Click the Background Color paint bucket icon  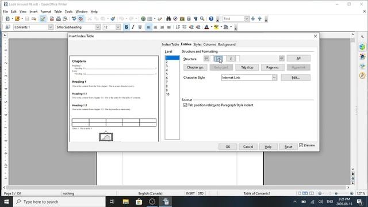point(226,27)
